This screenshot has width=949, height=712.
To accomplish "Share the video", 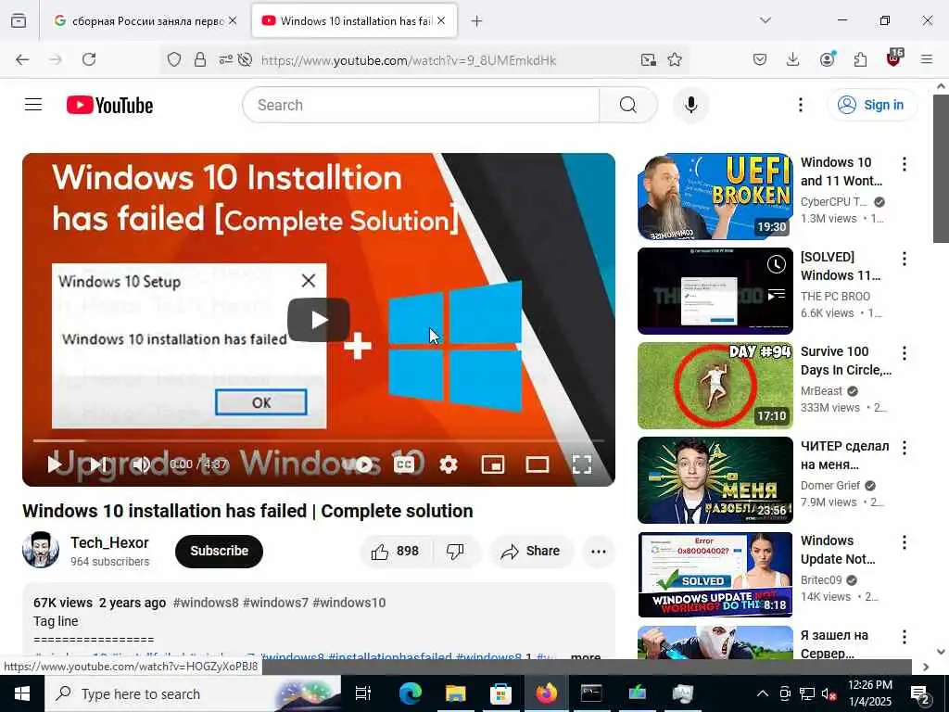I will pyautogui.click(x=531, y=551).
